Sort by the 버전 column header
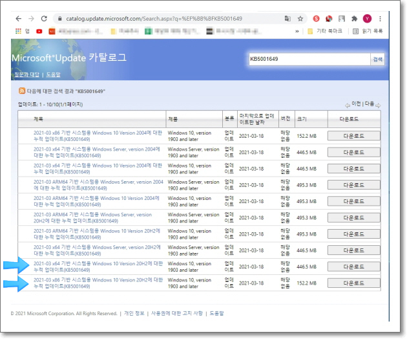Viewport: 407px width, 339px height. click(286, 118)
